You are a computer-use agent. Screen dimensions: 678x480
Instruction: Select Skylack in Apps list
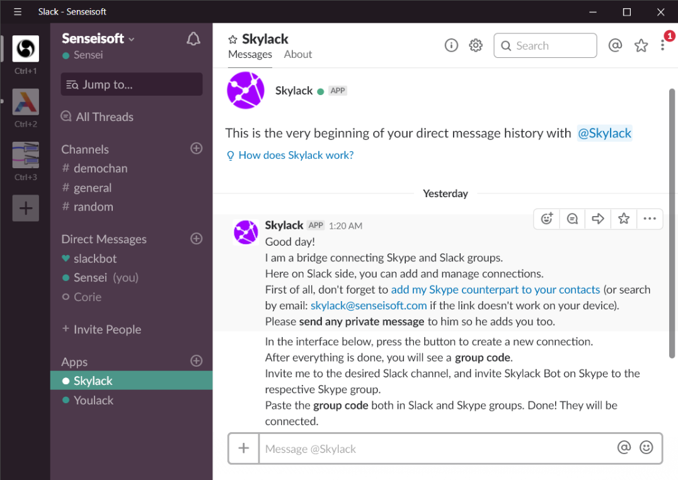click(132, 380)
